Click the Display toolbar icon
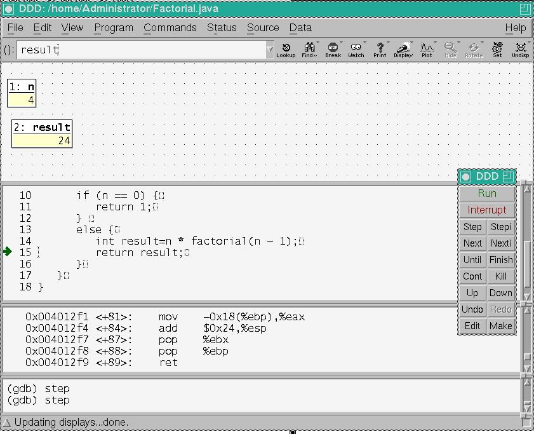Viewport: 534px width, 434px height. click(403, 50)
